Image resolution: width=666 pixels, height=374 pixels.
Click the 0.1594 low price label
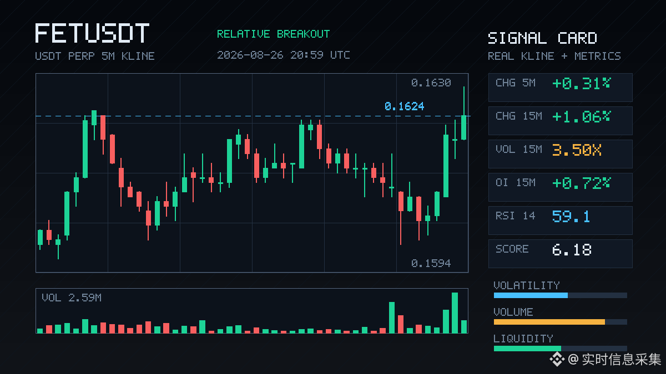[431, 263]
